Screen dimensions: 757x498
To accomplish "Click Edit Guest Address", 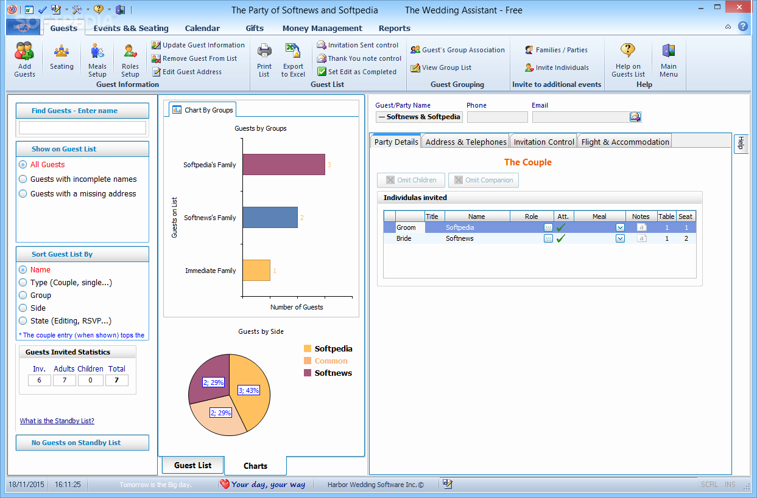I will coord(186,72).
